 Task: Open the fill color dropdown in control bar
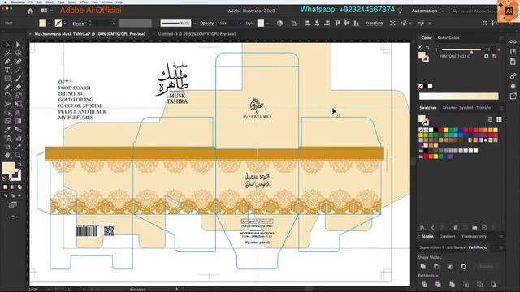click(50, 24)
